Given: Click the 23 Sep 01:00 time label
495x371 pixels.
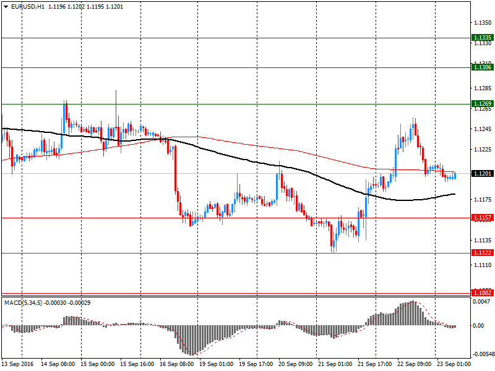Looking at the screenshot, I should [x=454, y=364].
